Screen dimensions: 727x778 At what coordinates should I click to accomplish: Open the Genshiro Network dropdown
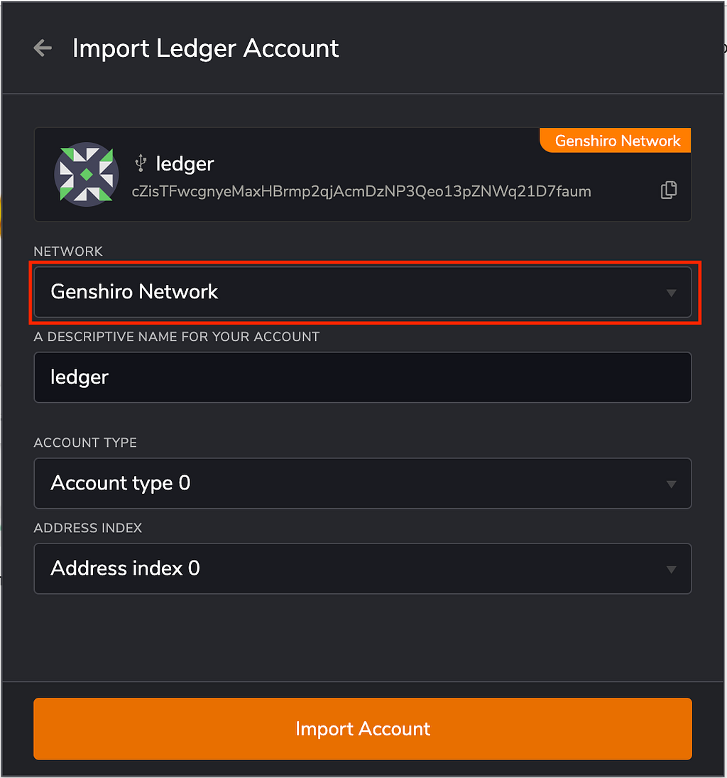[x=362, y=292]
